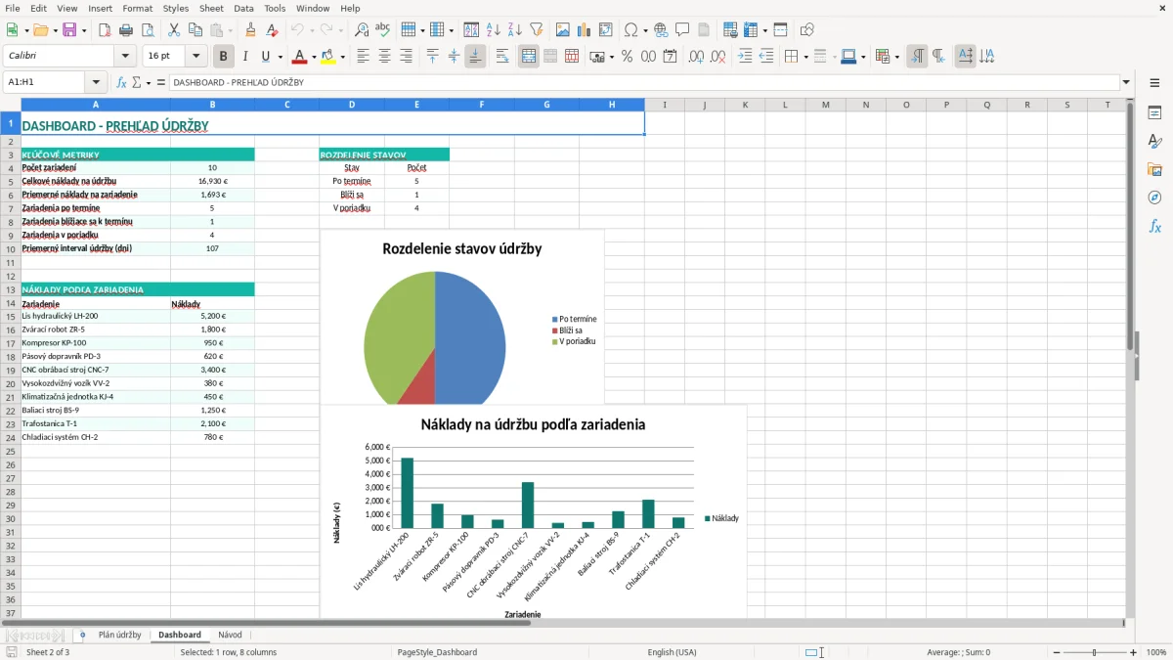Toggle Underline formatting
The height and width of the screenshot is (660, 1173).
tap(267, 57)
